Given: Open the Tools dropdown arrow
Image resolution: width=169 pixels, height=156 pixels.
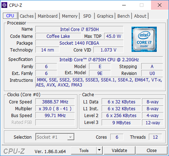Looking at the screenshot, I should pos(99,150).
